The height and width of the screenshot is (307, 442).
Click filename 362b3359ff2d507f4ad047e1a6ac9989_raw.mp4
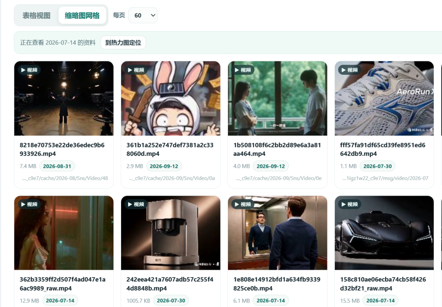62,284
